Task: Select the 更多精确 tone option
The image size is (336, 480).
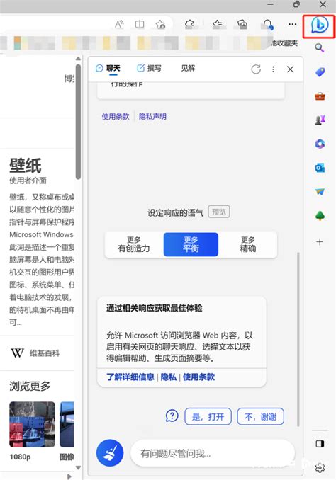Action: tap(247, 244)
